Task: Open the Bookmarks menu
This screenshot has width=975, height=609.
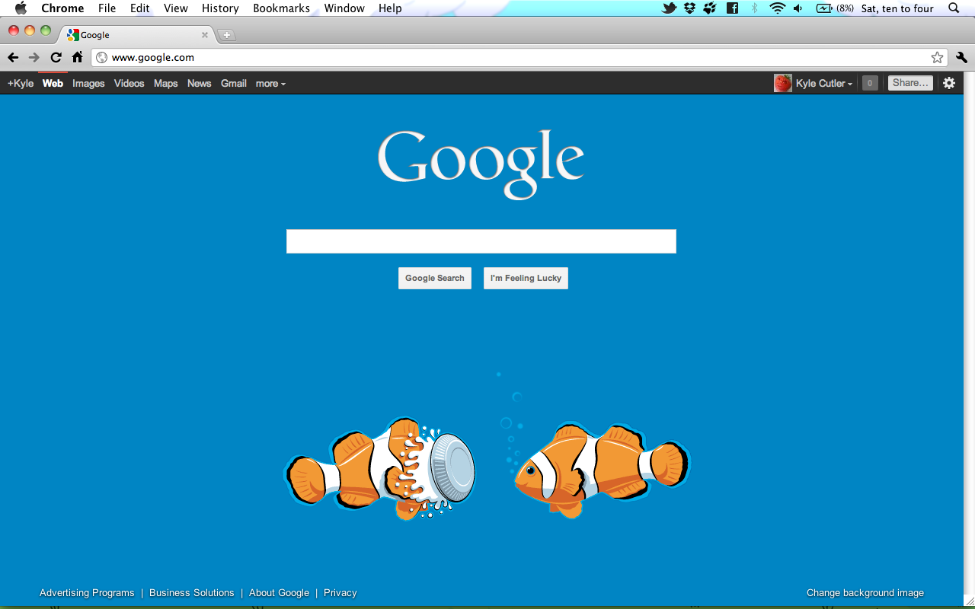Action: (282, 8)
